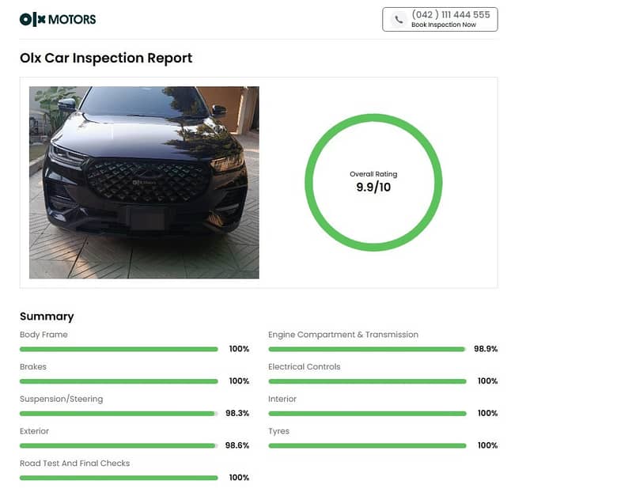
Task: Click the Suspension/Steering label
Action: [x=61, y=399]
